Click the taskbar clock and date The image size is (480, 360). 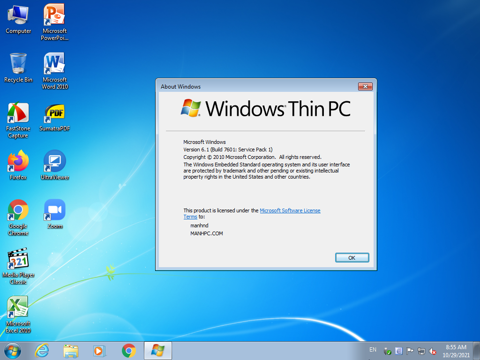(x=456, y=351)
